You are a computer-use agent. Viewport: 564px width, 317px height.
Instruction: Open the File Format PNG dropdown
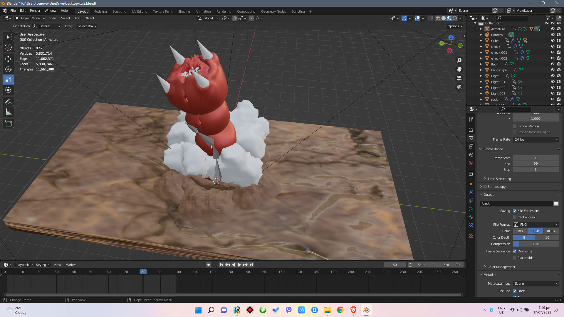(536, 225)
